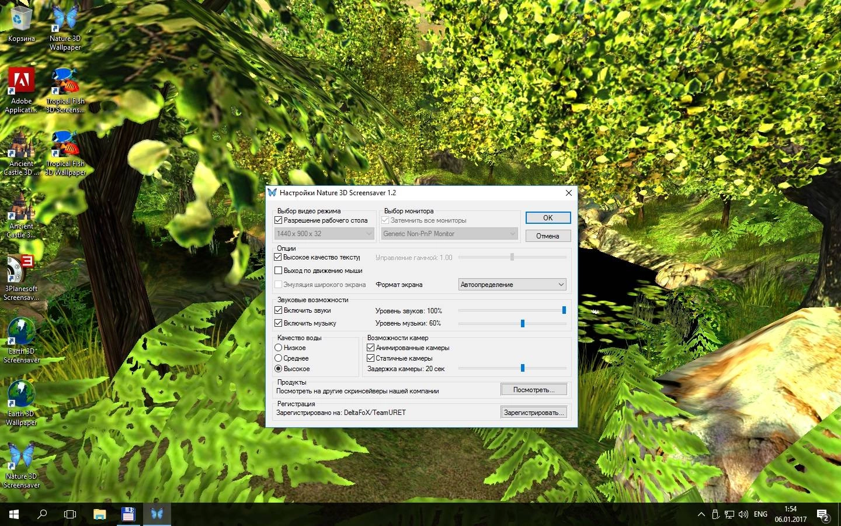Viewport: 841px width, 526px height.
Task: Toggle Анимированные камеры checkbox
Action: point(370,347)
